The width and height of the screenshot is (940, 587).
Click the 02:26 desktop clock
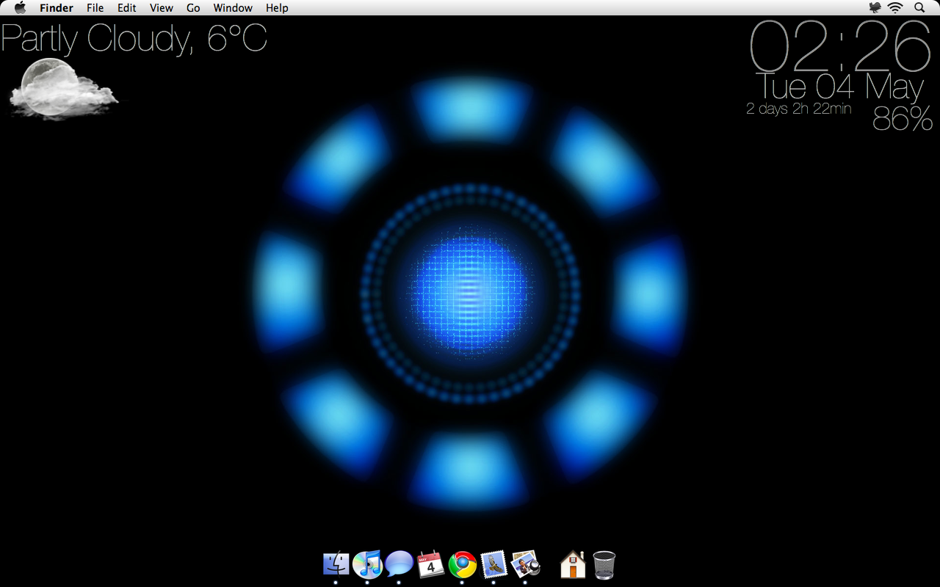pyautogui.click(x=840, y=45)
